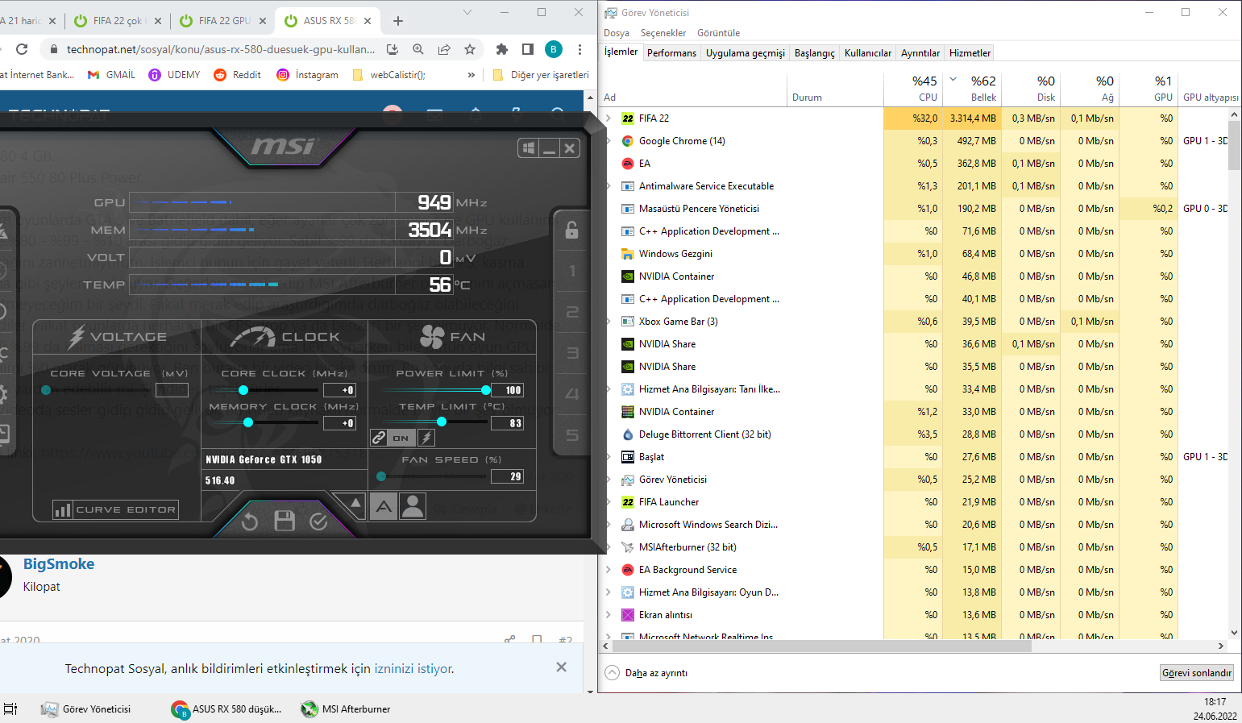Switch to the Başlangıç tab in Task Manager
This screenshot has height=723, width=1242.
(815, 53)
